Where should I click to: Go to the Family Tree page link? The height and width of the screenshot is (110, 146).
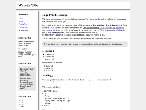[23, 24]
